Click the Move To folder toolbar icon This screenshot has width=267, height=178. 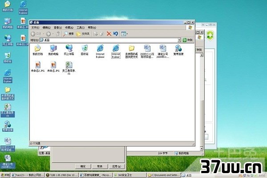(96, 34)
